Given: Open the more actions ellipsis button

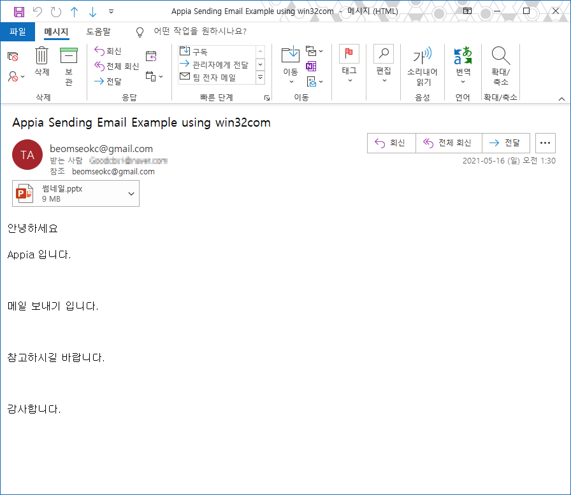Looking at the screenshot, I should click(x=545, y=143).
